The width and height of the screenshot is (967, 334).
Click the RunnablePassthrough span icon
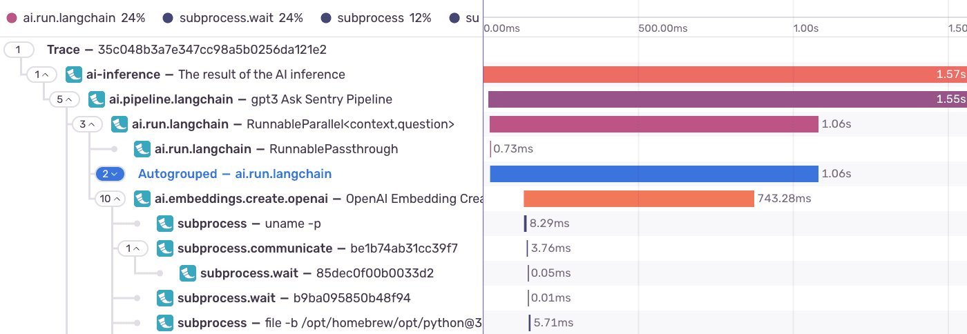143,149
